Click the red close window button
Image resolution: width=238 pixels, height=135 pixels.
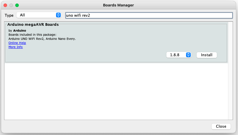point(5,5)
